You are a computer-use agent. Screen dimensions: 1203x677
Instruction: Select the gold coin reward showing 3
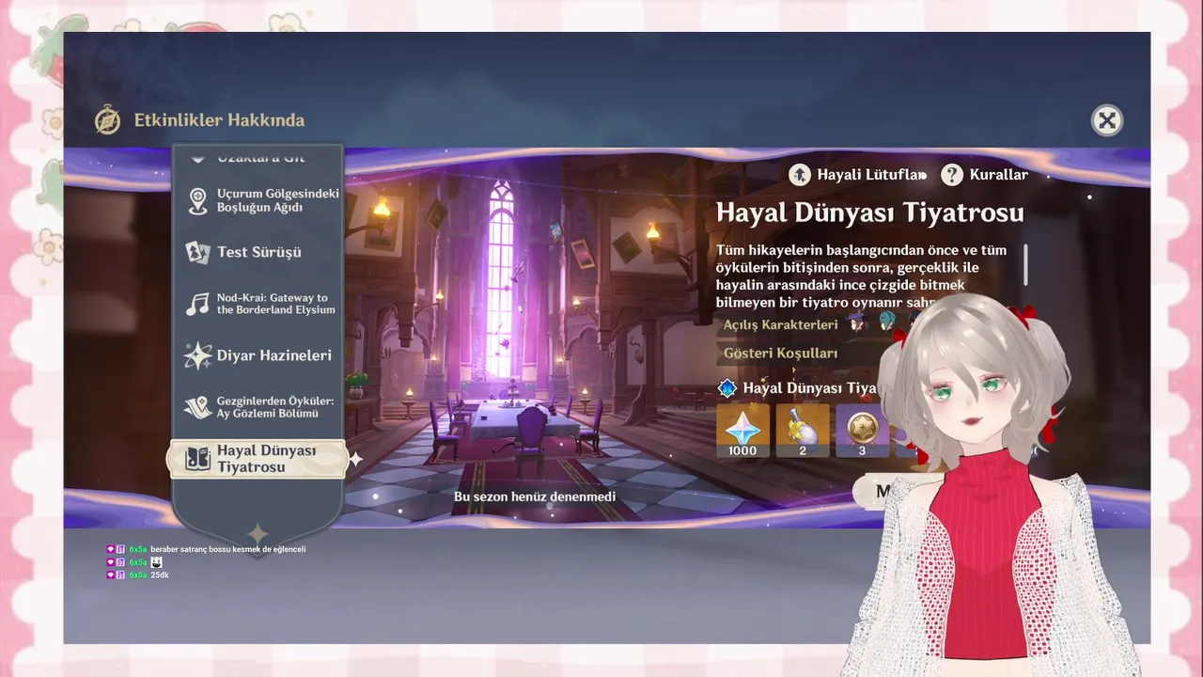(863, 431)
